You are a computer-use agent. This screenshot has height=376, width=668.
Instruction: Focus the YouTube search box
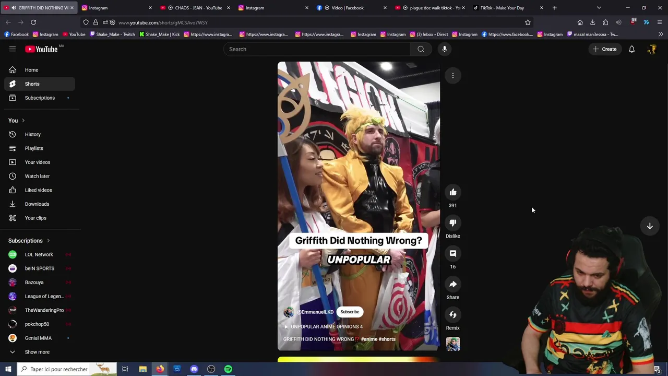(x=317, y=49)
